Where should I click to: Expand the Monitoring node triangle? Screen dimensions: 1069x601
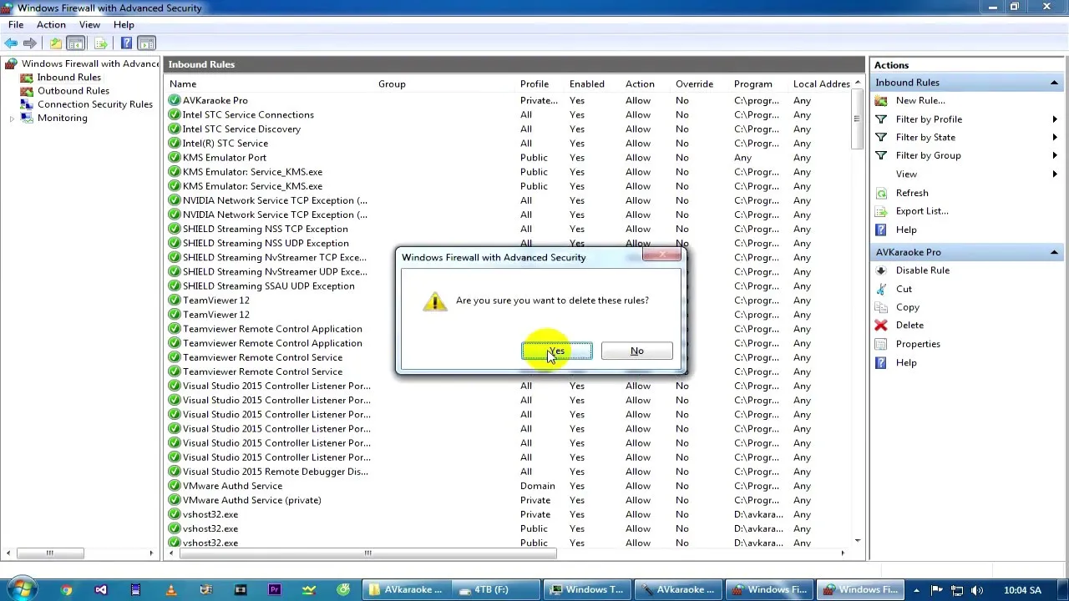pyautogui.click(x=12, y=119)
